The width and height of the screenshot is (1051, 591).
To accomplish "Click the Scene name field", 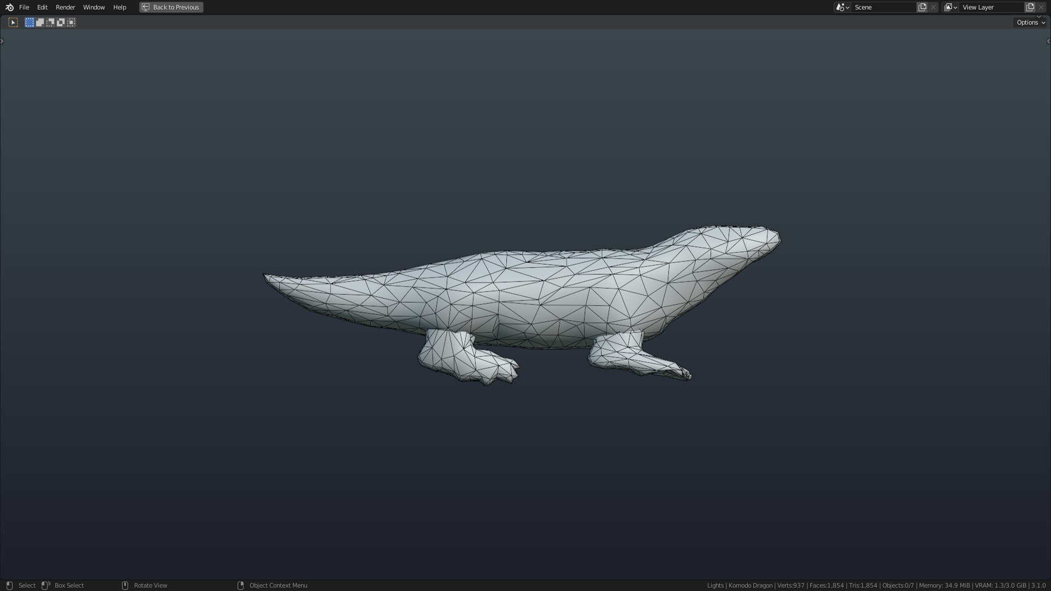I will tap(883, 7).
